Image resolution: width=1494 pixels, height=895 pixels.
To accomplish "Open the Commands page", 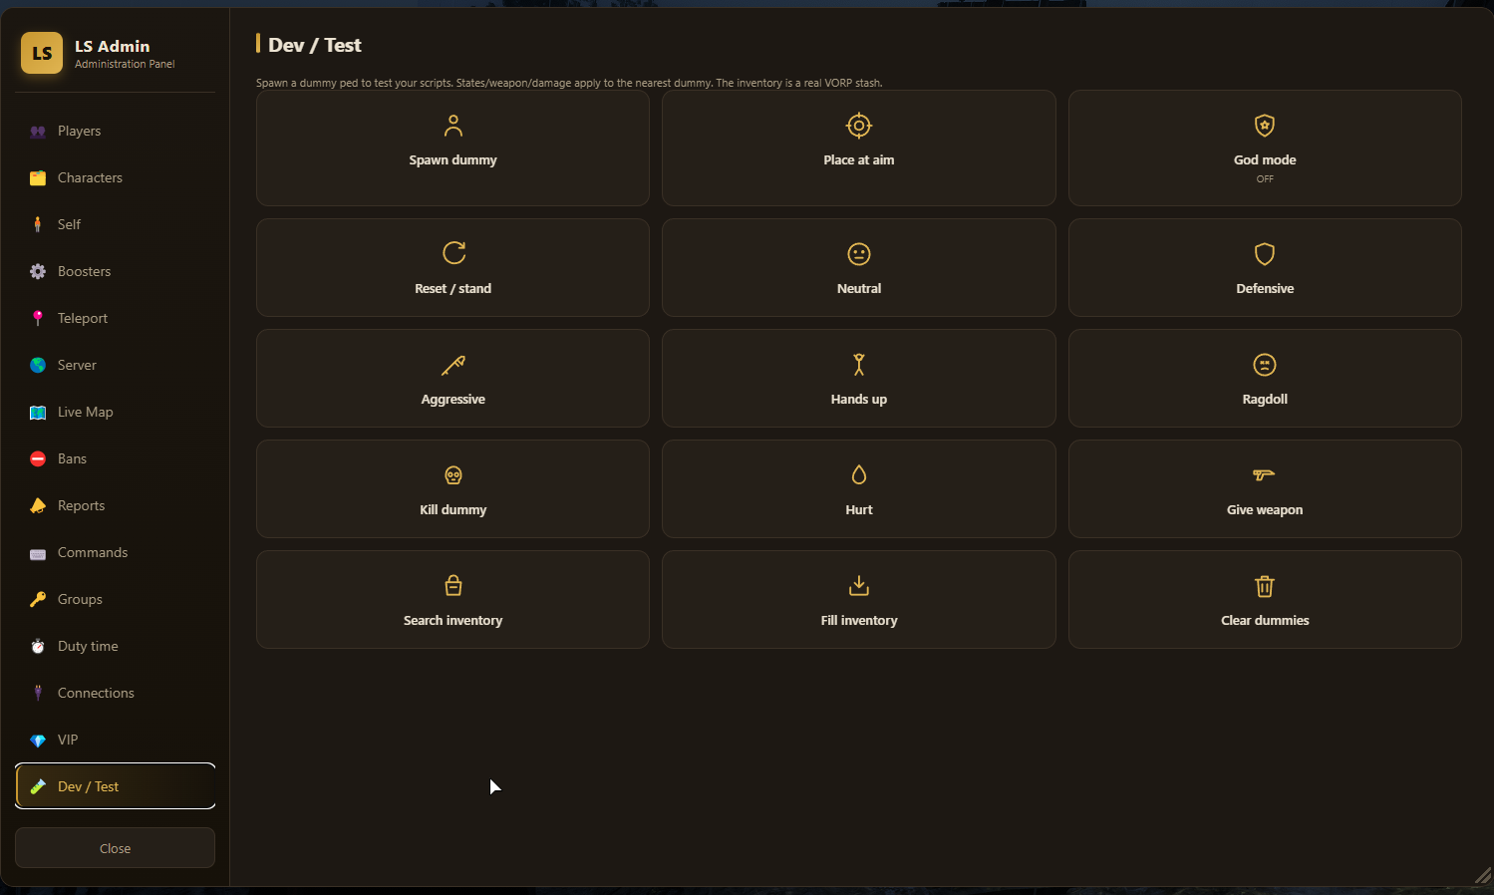I will [x=115, y=552].
